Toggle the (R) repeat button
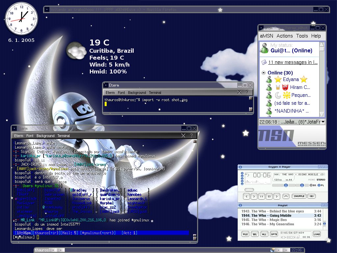The image size is (337, 253). (312, 196)
